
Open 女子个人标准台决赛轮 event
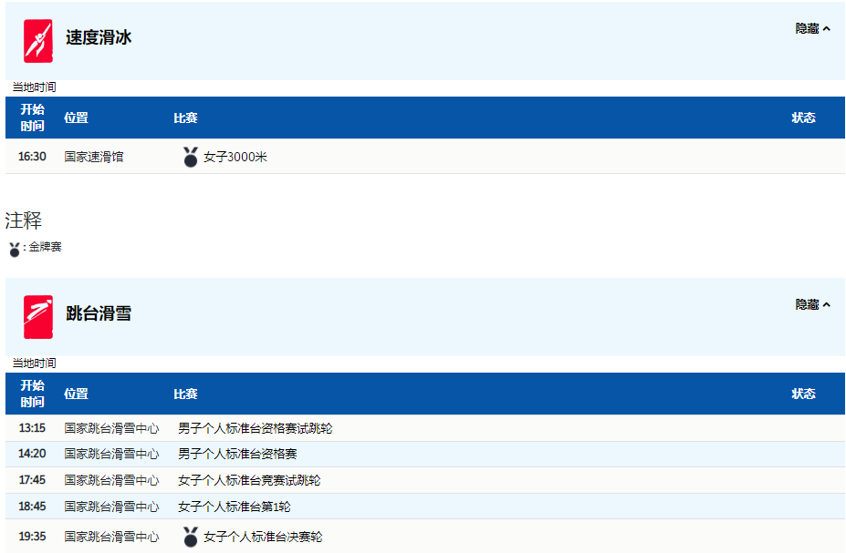pyautogui.click(x=263, y=537)
